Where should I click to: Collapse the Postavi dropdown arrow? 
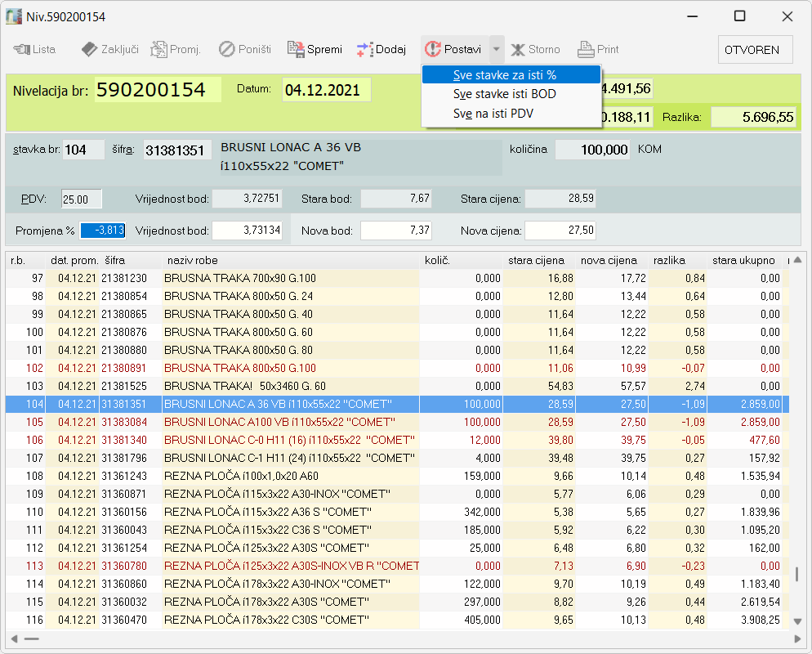pos(497,49)
